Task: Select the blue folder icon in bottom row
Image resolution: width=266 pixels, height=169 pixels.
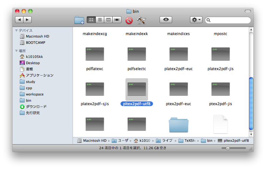Action: coord(179,125)
